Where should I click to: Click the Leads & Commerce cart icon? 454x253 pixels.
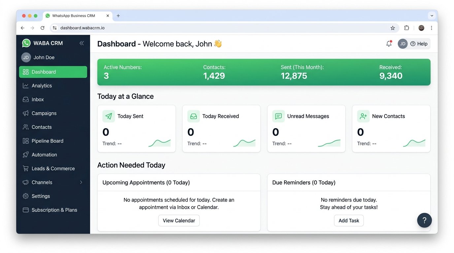pyautogui.click(x=25, y=169)
